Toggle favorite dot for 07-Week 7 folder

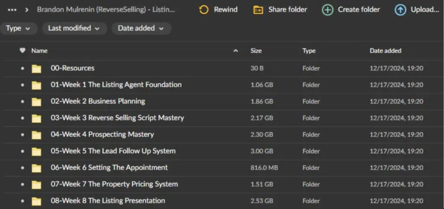point(23,184)
